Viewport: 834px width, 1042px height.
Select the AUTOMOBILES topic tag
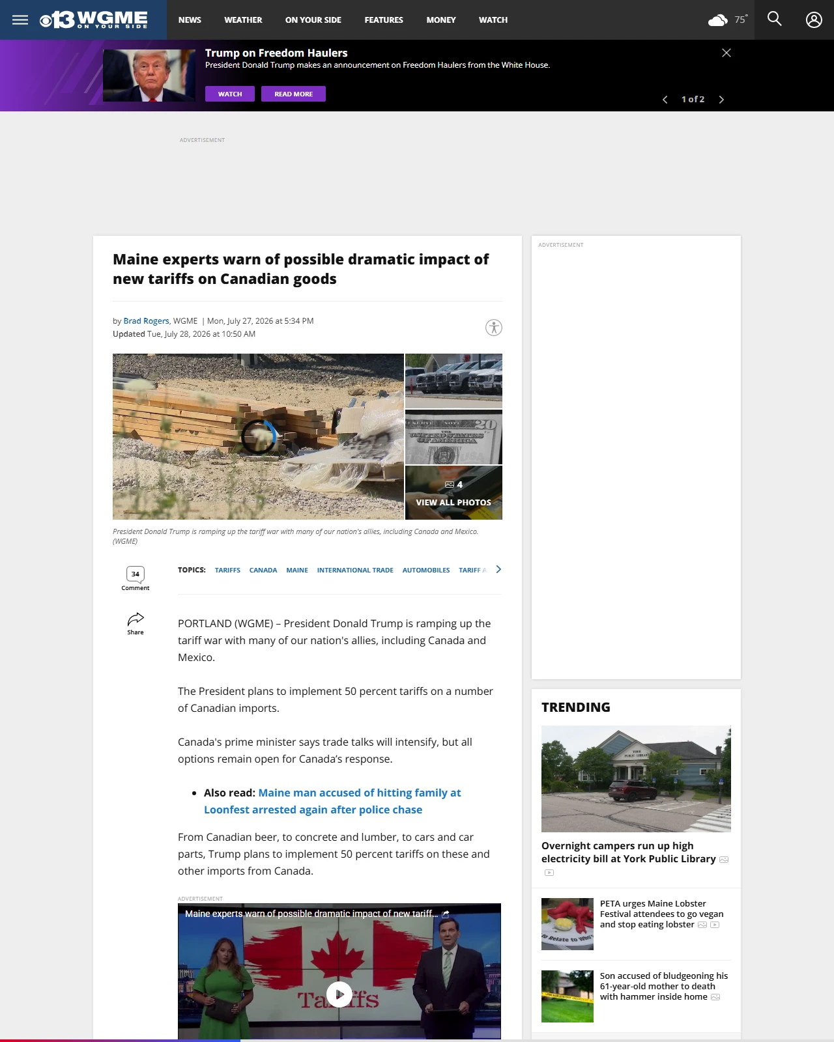point(426,570)
